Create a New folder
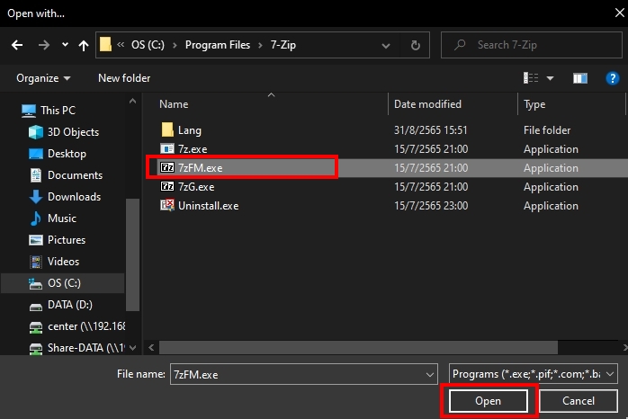This screenshot has height=419, width=628. pyautogui.click(x=124, y=78)
